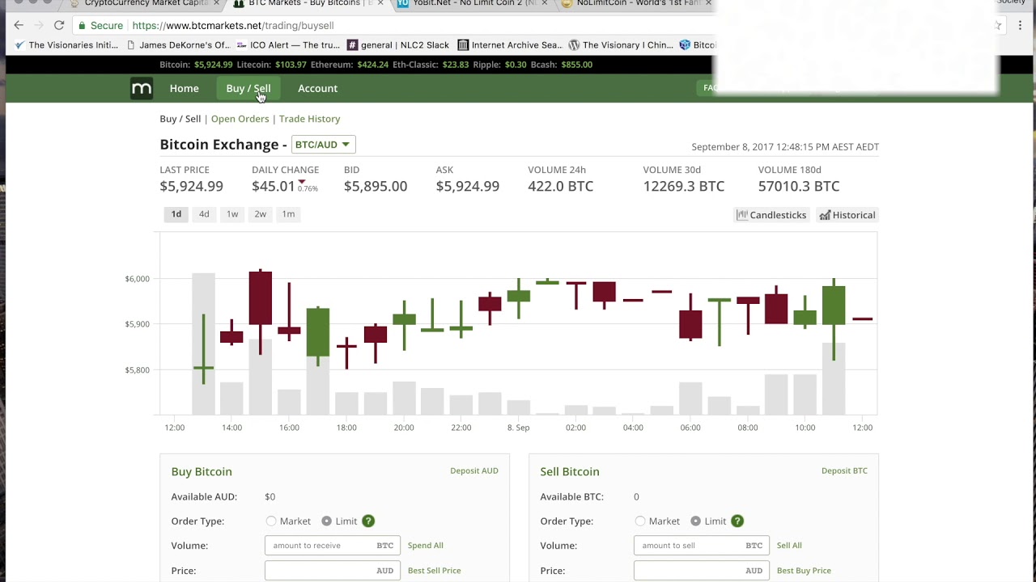Open the Candlesticks chart view
Viewport: 1036px width, 582px height.
[x=771, y=215]
